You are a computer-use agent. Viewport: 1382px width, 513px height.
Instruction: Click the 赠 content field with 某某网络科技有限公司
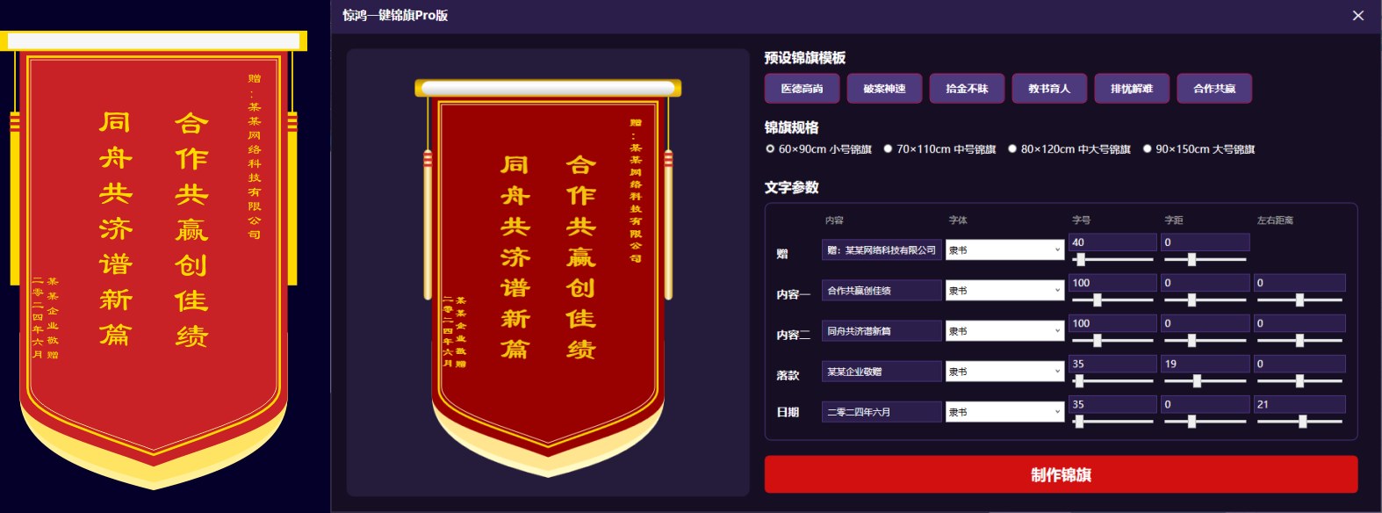(882, 250)
